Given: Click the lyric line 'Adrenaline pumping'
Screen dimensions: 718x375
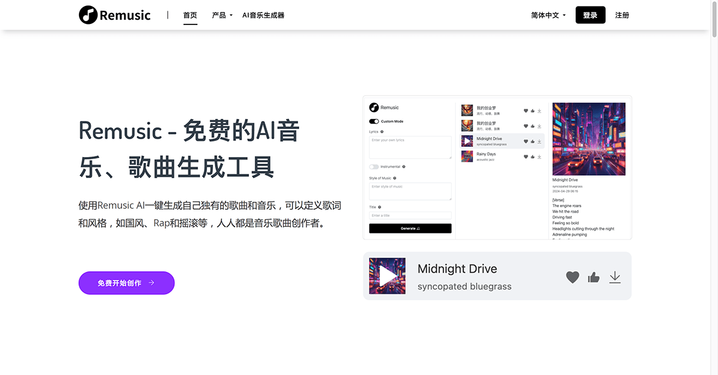Looking at the screenshot, I should click(570, 235).
